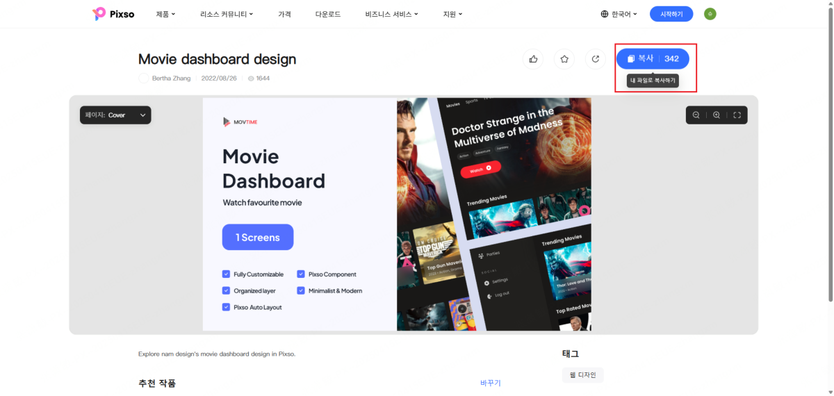Click the Minimalist & Modern checkbox
The height and width of the screenshot is (396, 834).
(x=302, y=291)
